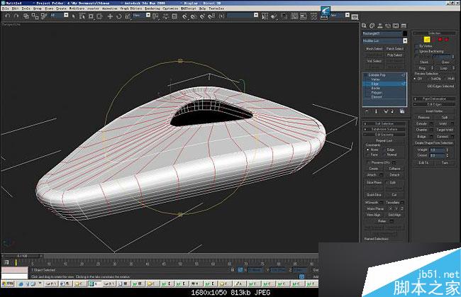Click the Quick Render teapot icon
The width and height of the screenshot is (461, 297).
click(355, 17)
